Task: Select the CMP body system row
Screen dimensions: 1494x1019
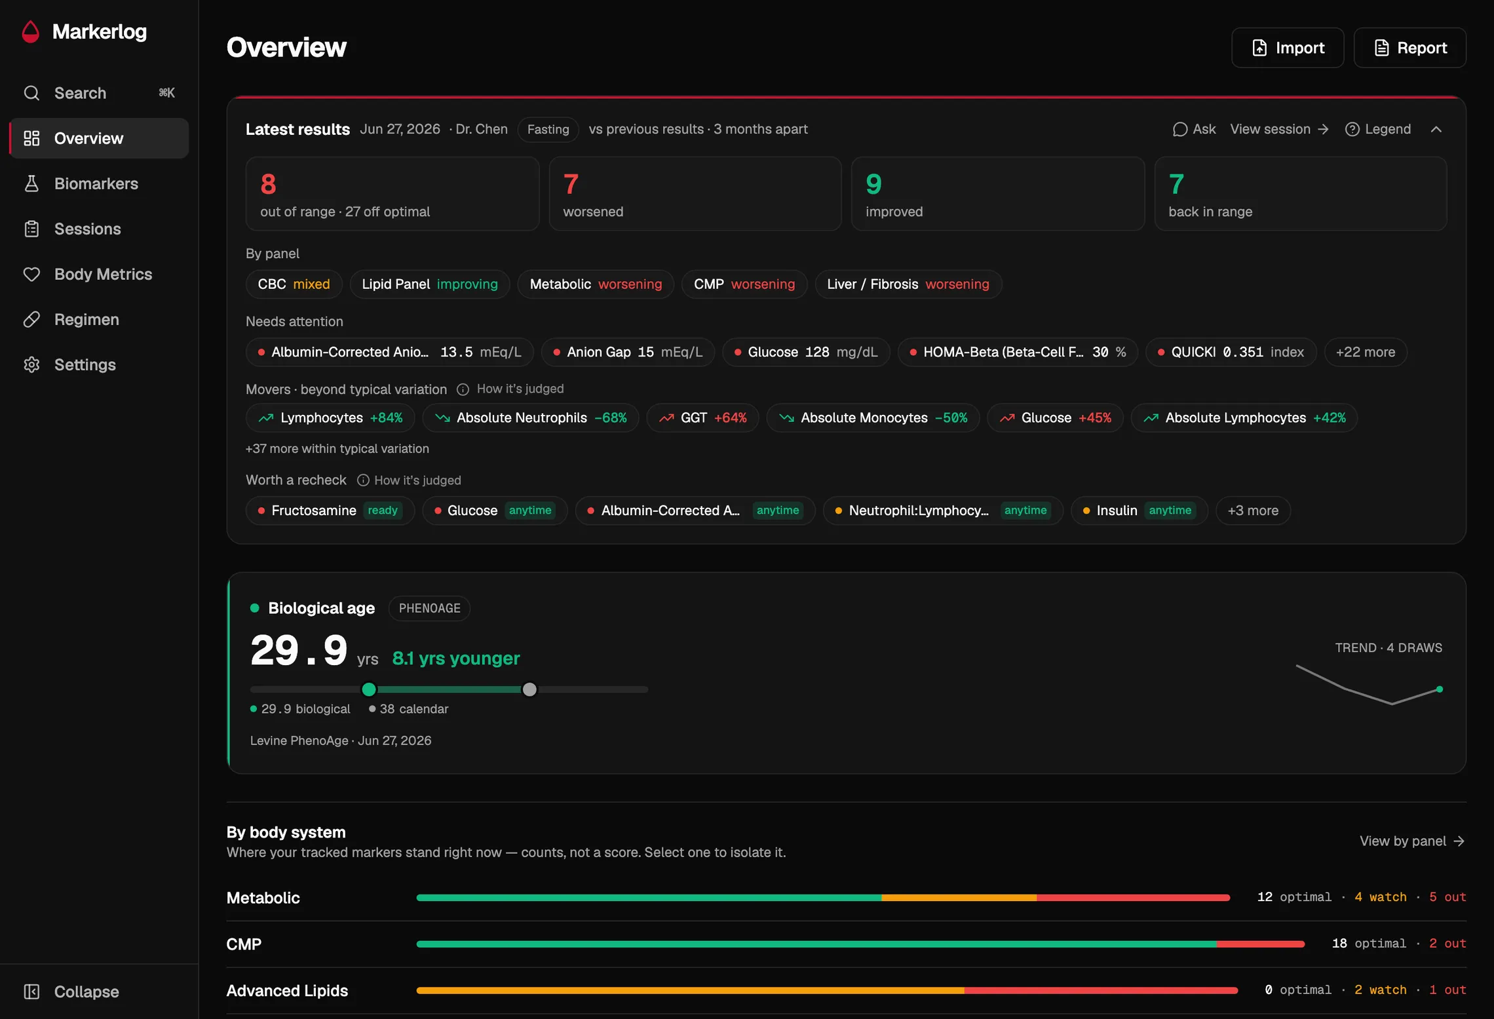Action: tap(846, 944)
